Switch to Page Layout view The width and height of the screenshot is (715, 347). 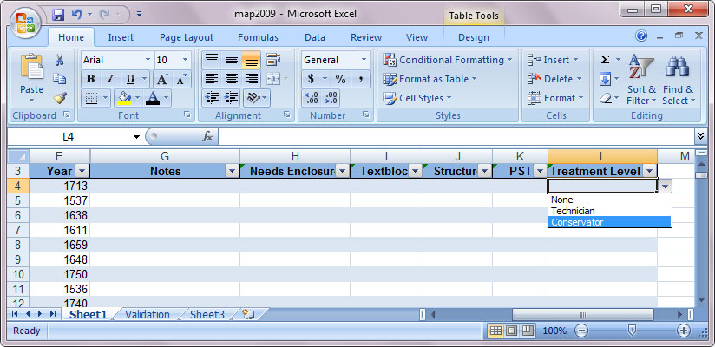pyautogui.click(x=512, y=331)
